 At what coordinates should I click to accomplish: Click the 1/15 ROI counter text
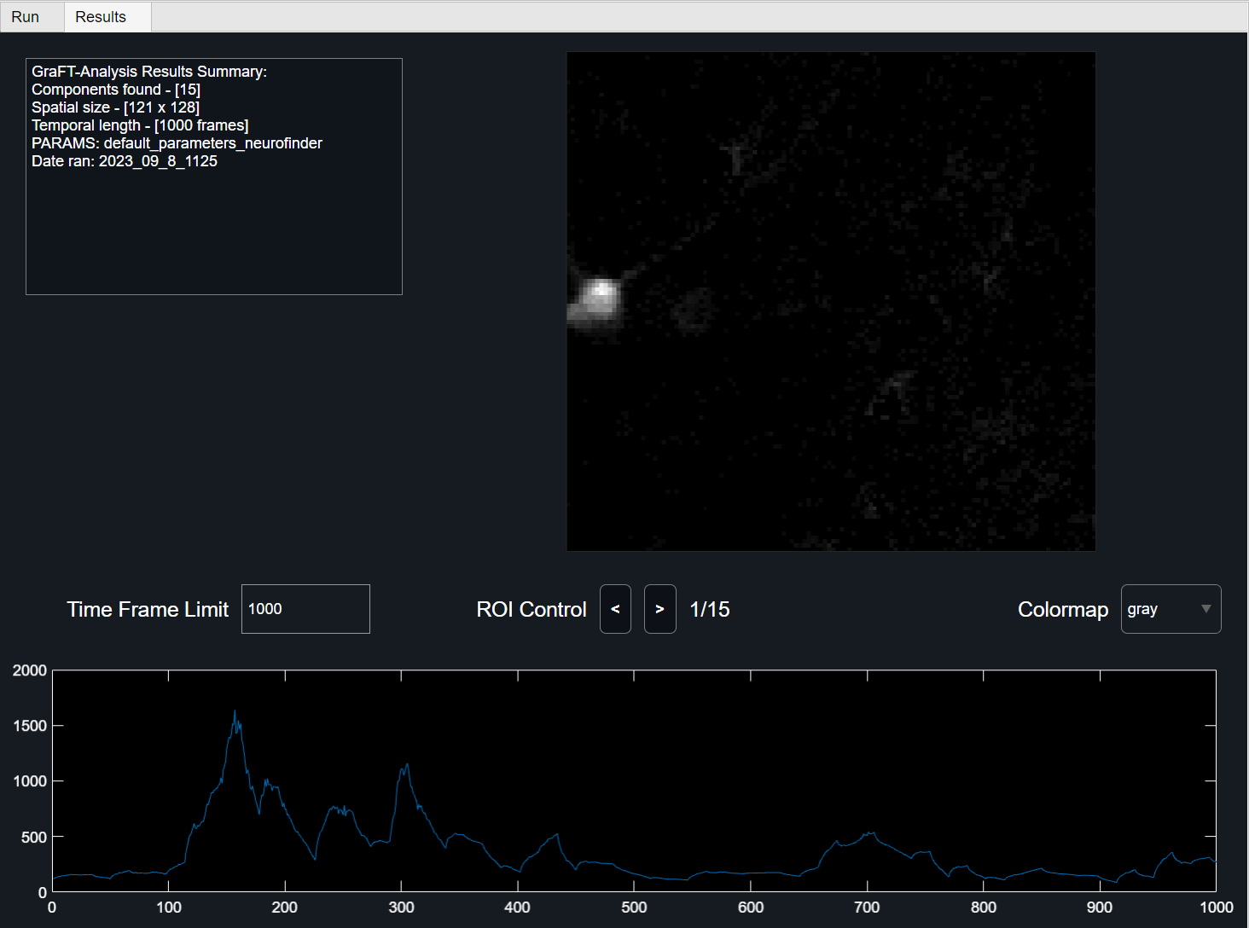710,609
